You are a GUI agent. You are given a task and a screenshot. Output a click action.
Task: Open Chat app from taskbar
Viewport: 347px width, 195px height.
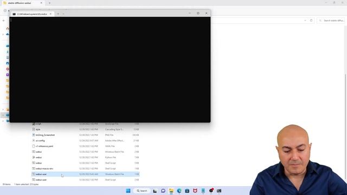[x=163, y=191]
